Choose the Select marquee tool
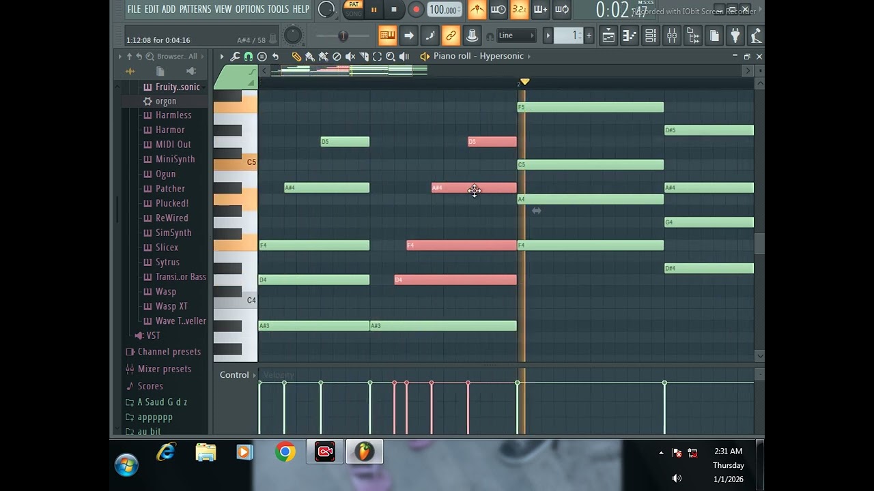Screen dimensions: 874x491 click(377, 57)
